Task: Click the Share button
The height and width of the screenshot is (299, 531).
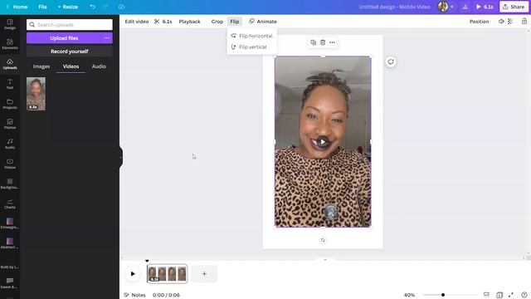Action: point(514,7)
